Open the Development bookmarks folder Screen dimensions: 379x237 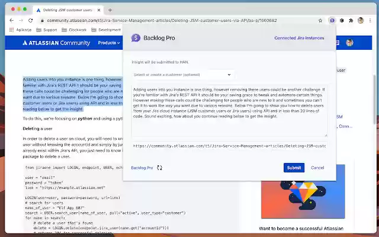tap(106, 30)
